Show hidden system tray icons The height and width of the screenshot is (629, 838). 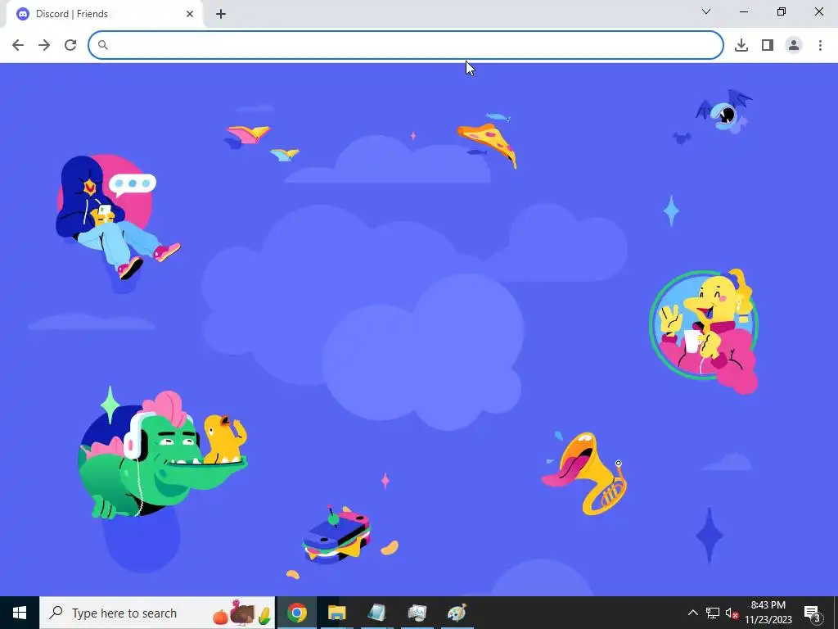tap(692, 613)
